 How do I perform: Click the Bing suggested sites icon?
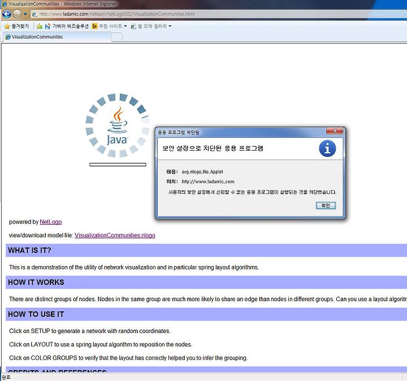[95, 26]
